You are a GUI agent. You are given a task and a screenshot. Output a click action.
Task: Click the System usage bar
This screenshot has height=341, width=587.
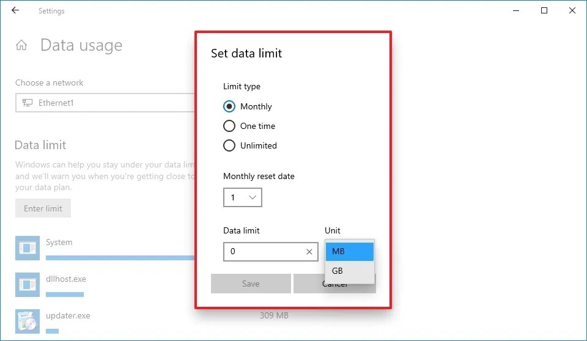tap(120, 258)
